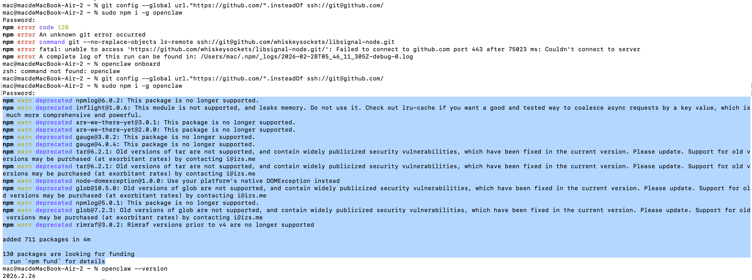This screenshot has width=752, height=280.
Task: Click the error code 128 number
Action: 63,28
